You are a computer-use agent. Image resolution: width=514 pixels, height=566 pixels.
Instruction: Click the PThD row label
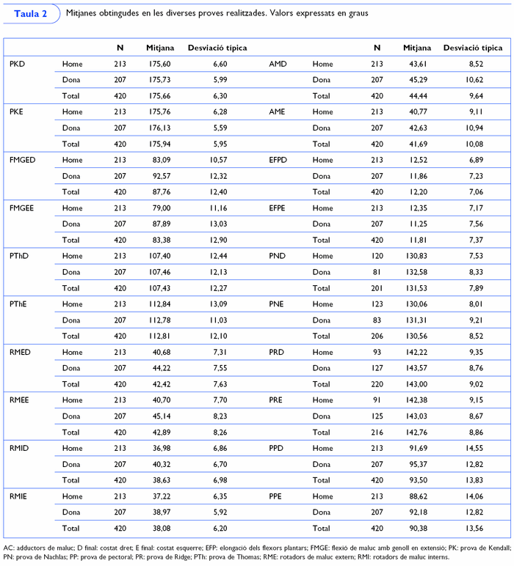20,254
